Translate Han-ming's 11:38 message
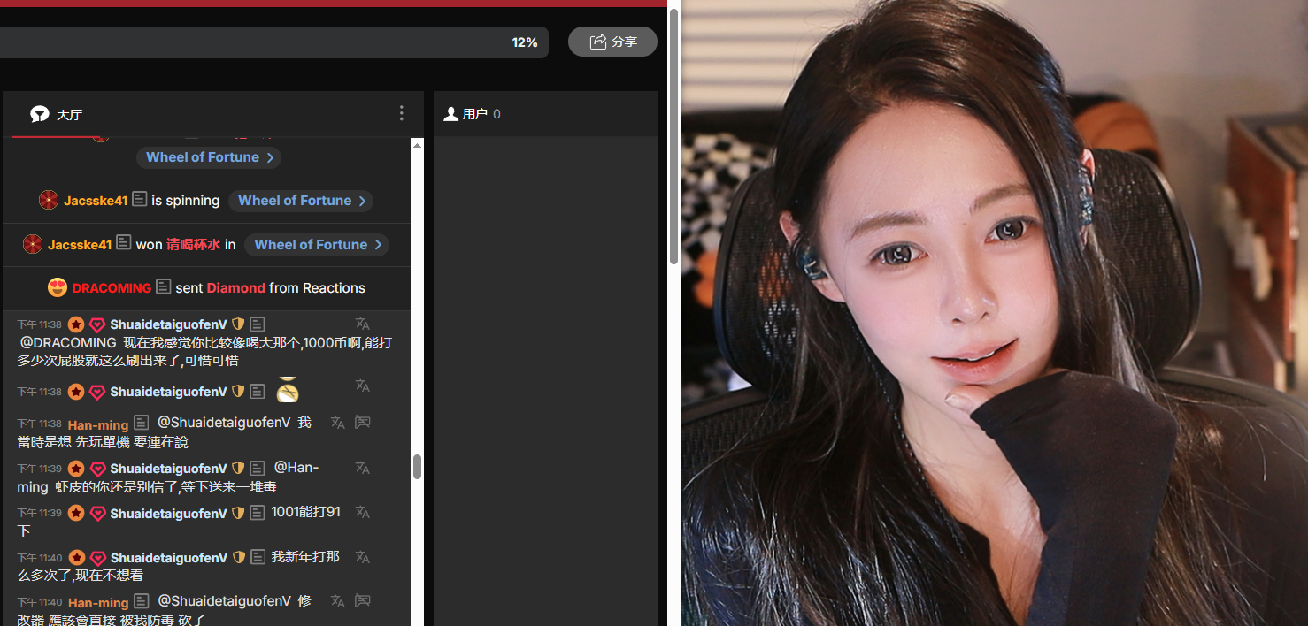The width and height of the screenshot is (1308, 626). pyautogui.click(x=337, y=424)
